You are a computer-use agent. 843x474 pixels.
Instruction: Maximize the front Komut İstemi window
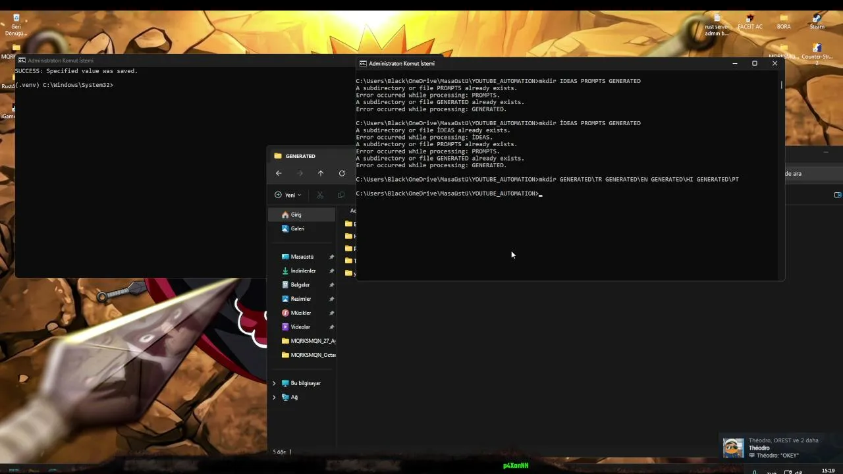point(755,63)
